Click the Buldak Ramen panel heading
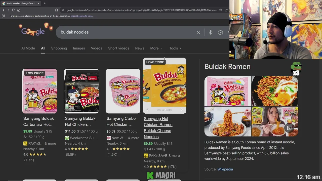Viewport: 322px width, 181px height. pyautogui.click(x=227, y=67)
